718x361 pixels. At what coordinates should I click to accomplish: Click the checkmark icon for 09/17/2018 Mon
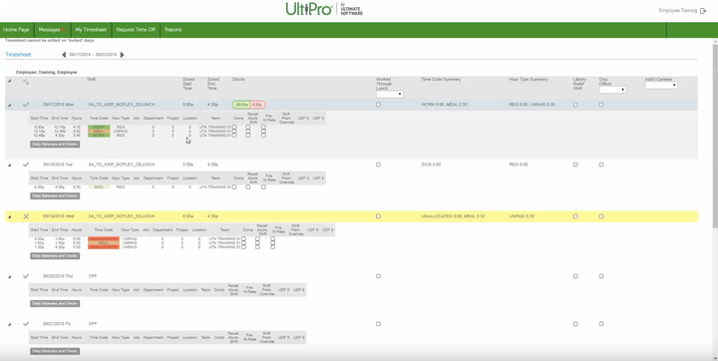(26, 105)
